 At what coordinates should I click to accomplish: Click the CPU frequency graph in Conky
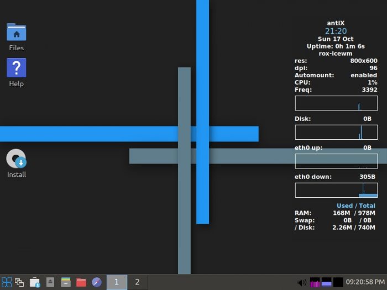336,103
